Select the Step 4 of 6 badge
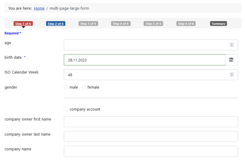This screenshot has width=245, height=160. pos(121,24)
